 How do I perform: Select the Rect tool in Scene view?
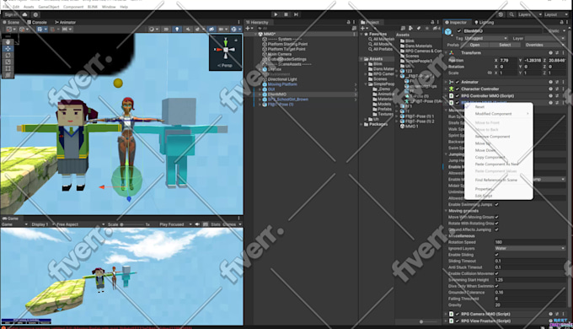pyautogui.click(x=8, y=68)
